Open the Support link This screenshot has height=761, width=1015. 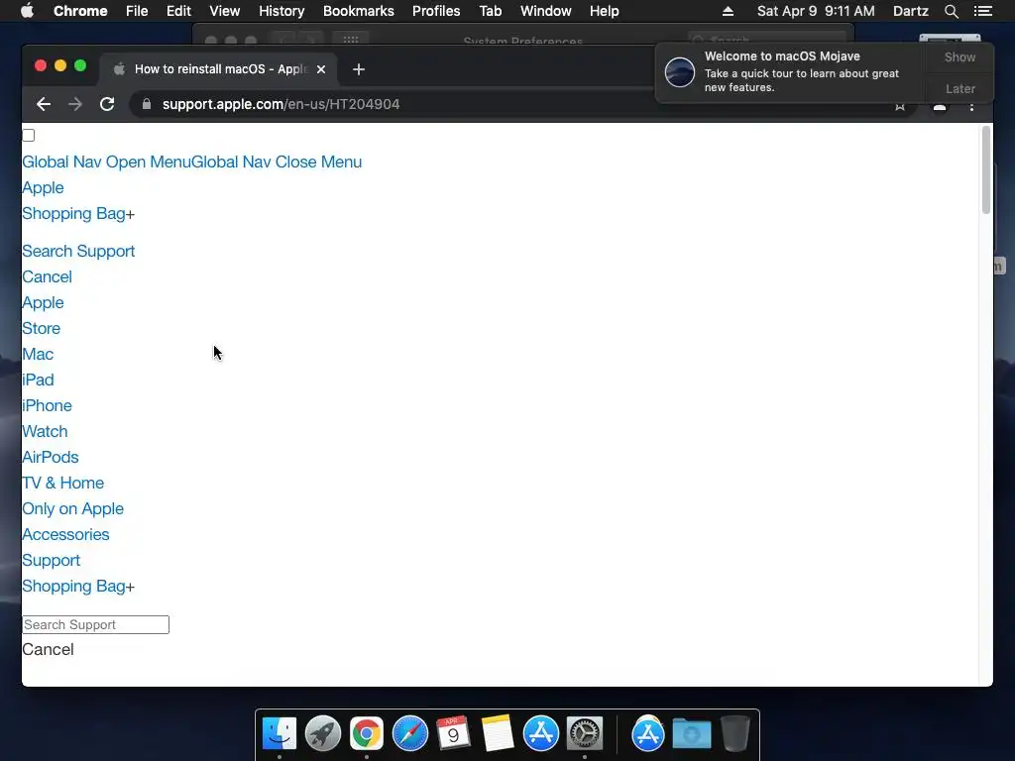click(52, 561)
